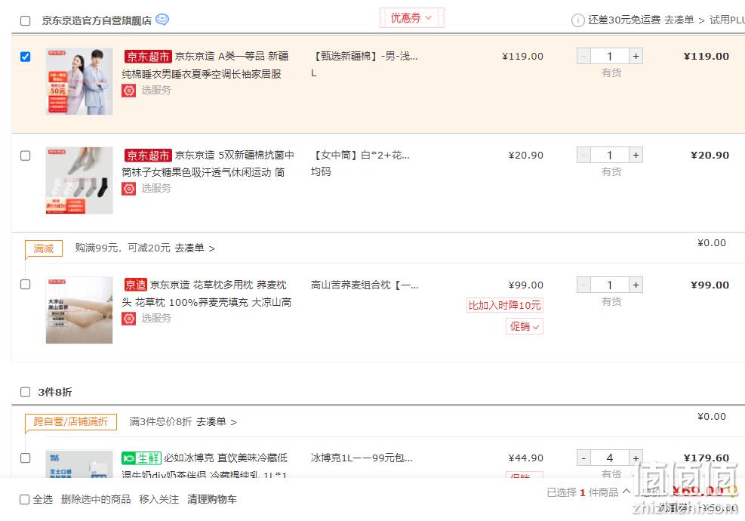
Task: Open the 纯棉睡衣 pajamas product title
Action: pyautogui.click(x=207, y=65)
